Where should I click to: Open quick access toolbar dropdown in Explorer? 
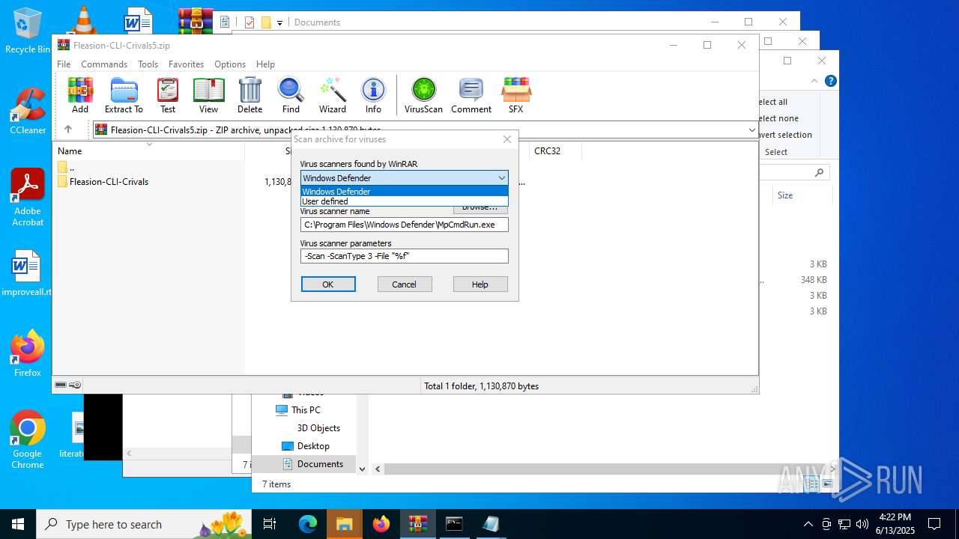click(x=279, y=22)
